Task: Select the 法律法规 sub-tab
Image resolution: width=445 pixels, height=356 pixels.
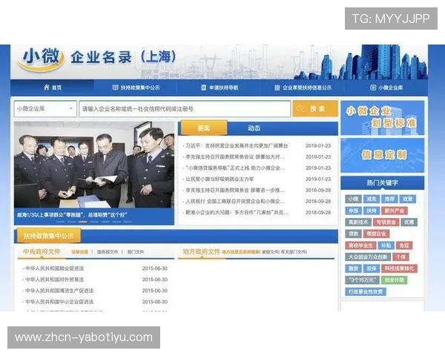Action: click(x=79, y=252)
